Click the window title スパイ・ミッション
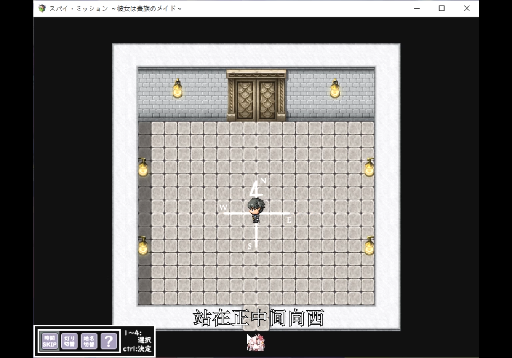 point(115,8)
